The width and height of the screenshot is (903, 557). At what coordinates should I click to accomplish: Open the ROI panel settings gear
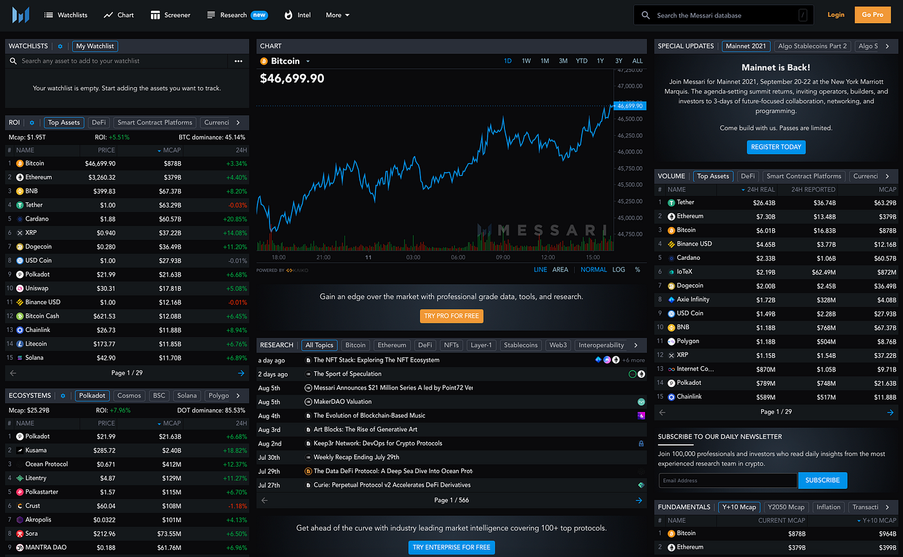point(32,122)
